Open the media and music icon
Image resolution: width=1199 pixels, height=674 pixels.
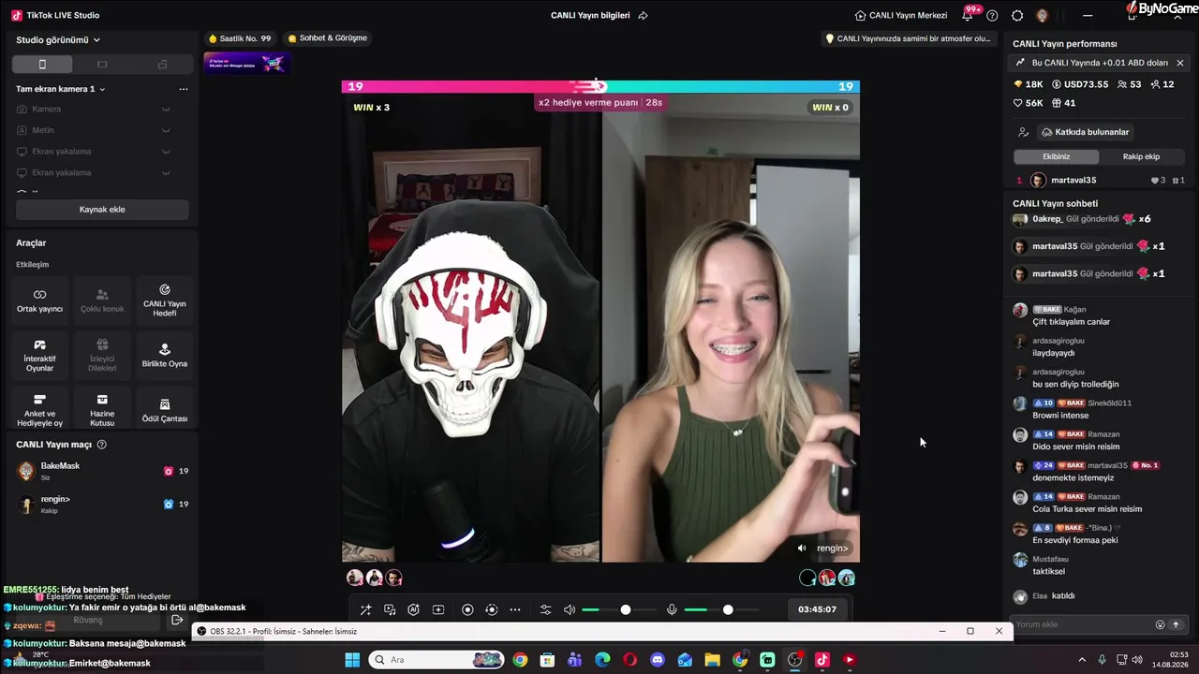click(390, 609)
